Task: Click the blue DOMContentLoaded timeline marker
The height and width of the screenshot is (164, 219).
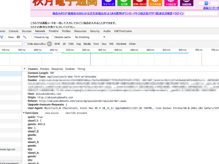Action: point(90,59)
